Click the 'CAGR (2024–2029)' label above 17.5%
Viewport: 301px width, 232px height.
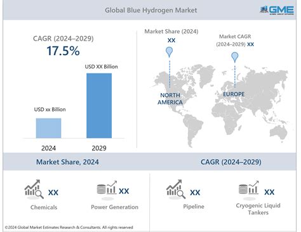(64, 39)
